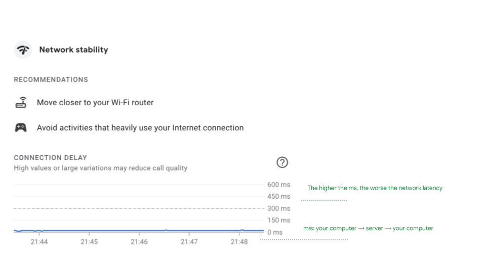Click the RECOMMENDATIONS section label
Screen dimensions: 486x273
tap(51, 80)
